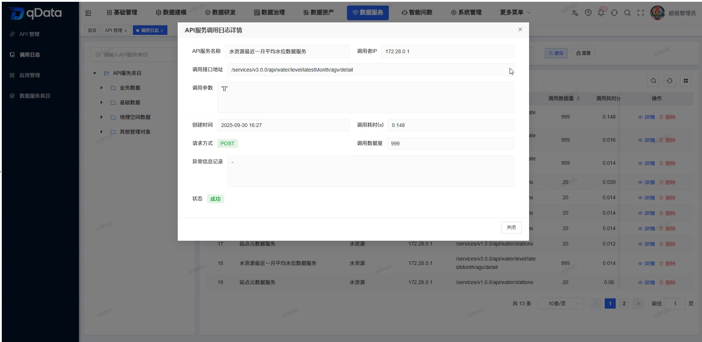Switch to the 首页 tab

pyautogui.click(x=92, y=30)
